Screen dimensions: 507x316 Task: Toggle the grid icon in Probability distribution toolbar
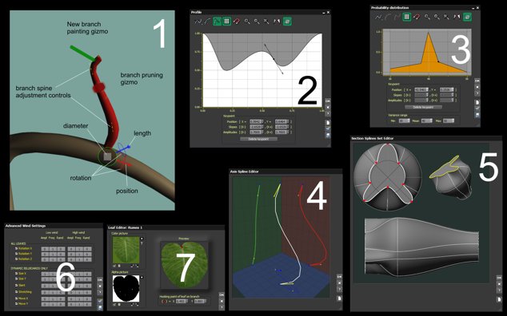[x=407, y=17]
